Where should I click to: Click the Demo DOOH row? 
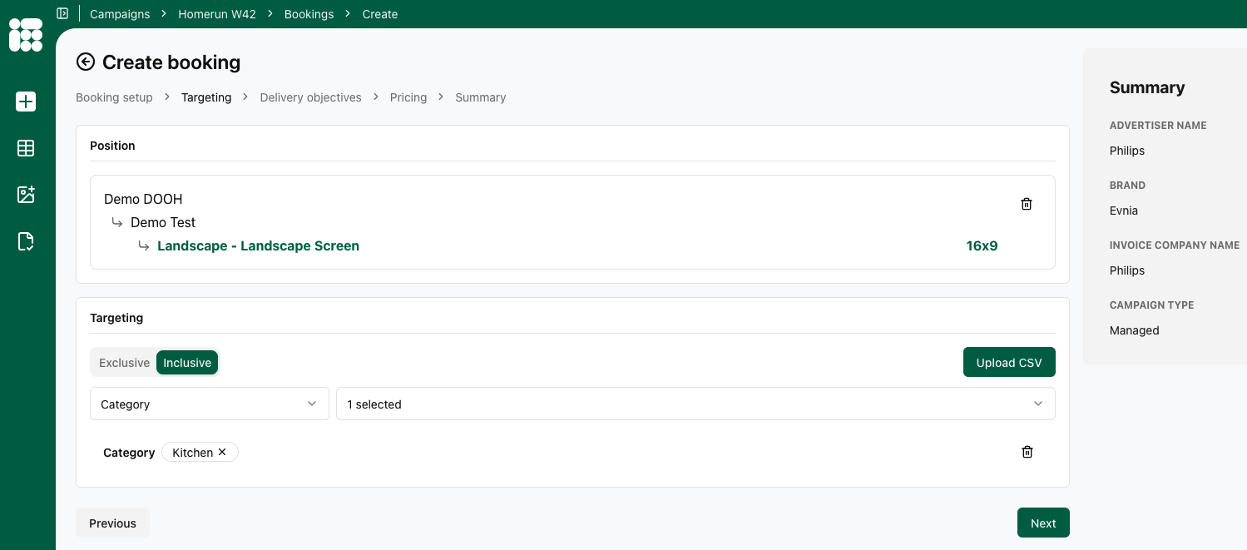(143, 199)
